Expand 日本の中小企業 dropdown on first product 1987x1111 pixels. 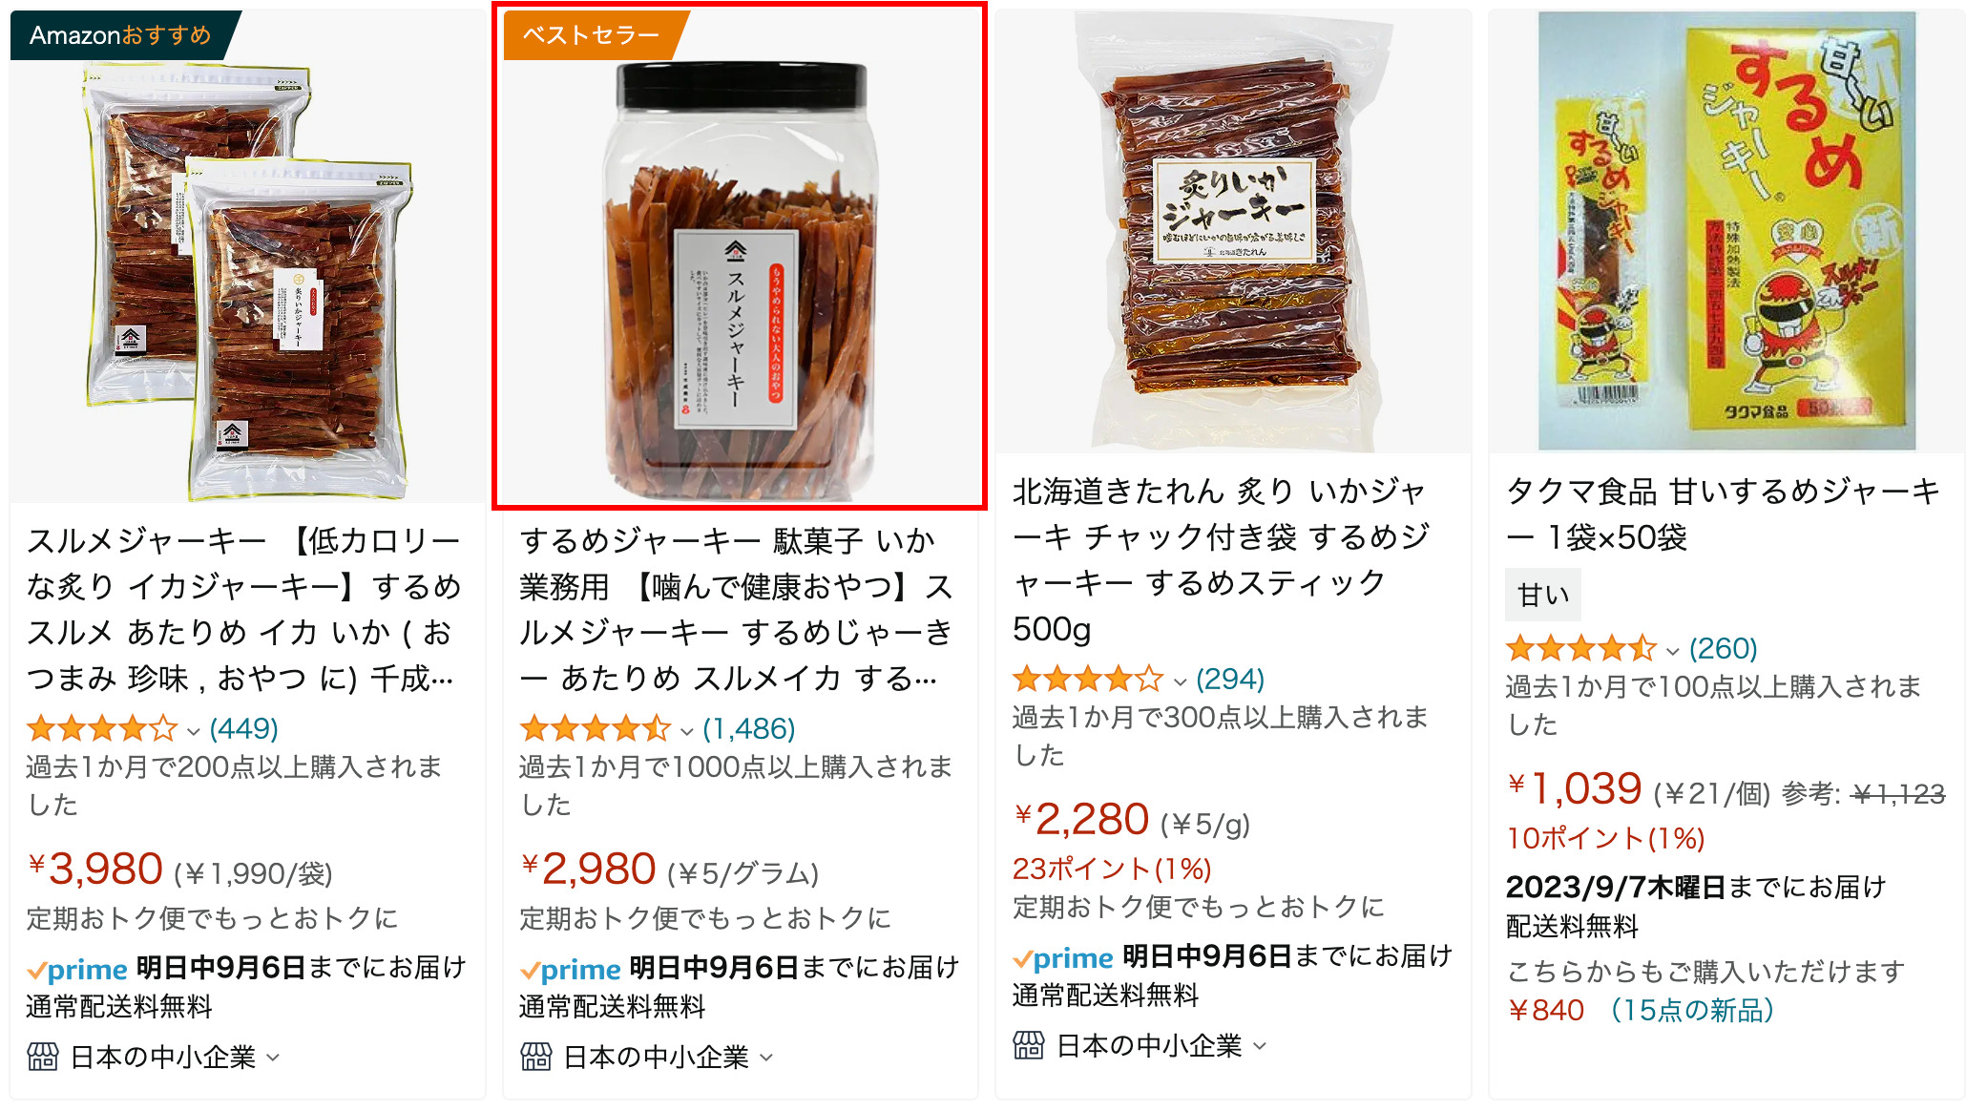point(273,1058)
